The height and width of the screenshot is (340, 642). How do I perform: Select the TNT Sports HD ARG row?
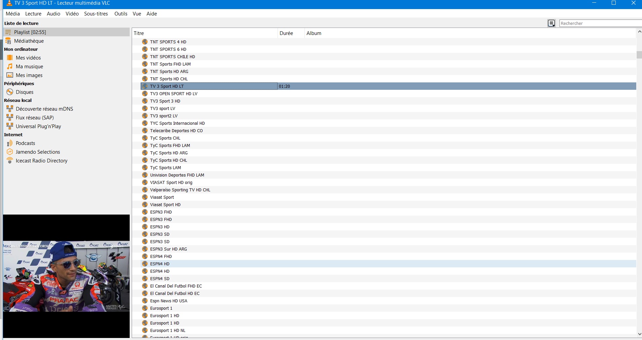tap(388, 71)
